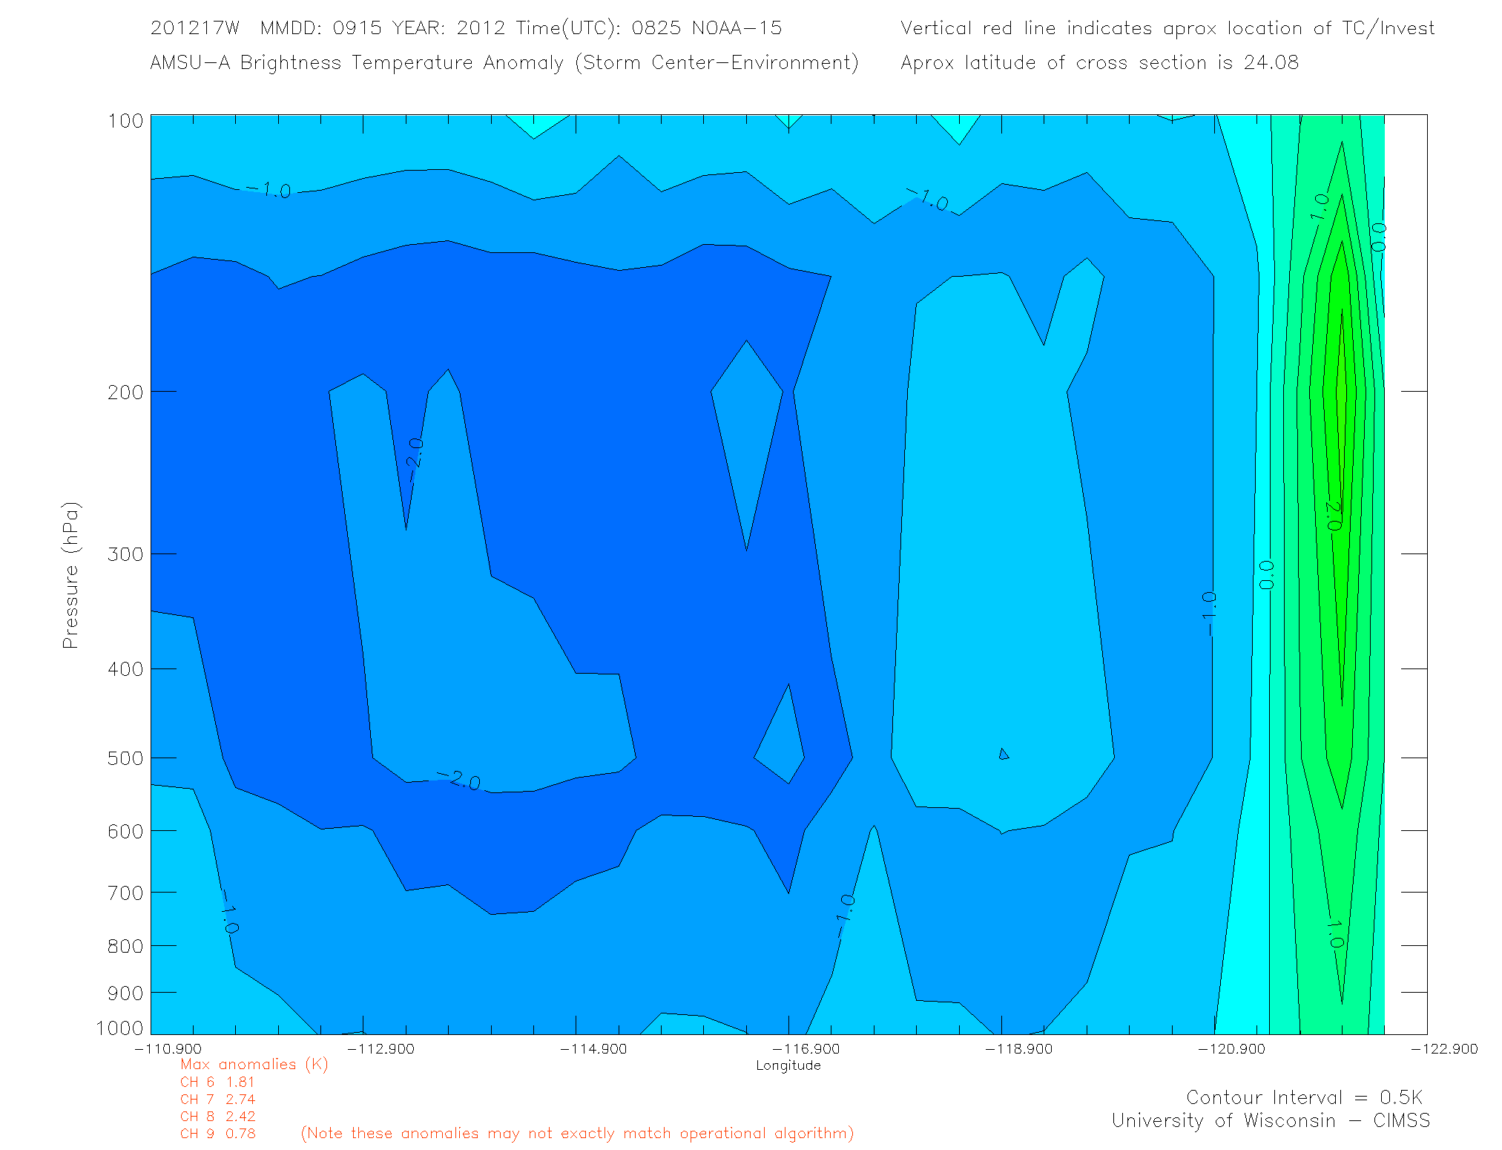Screen dimensions: 1502x1150
Task: Click the 200 pressure tick label
Action: pyautogui.click(x=125, y=392)
